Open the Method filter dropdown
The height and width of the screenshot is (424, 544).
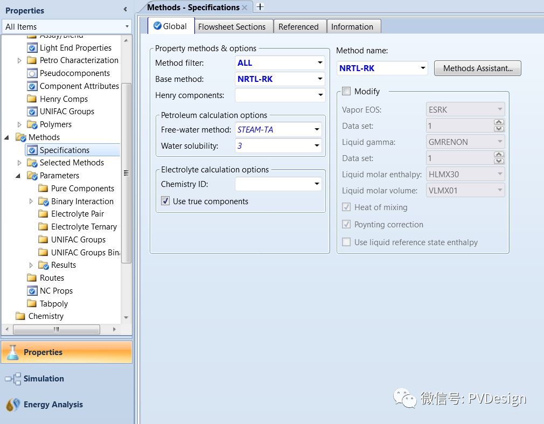click(320, 63)
